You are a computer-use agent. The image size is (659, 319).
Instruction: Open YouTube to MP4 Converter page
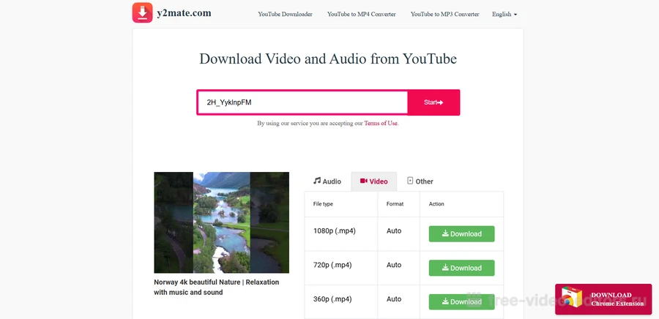[361, 14]
